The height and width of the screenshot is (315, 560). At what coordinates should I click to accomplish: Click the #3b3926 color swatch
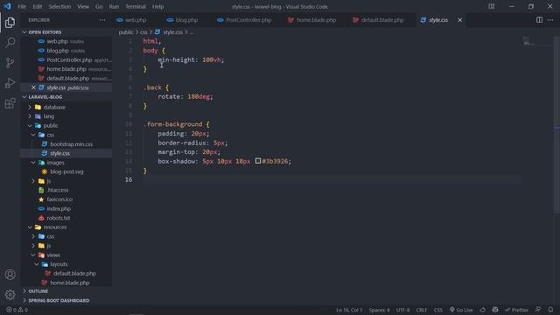click(258, 161)
